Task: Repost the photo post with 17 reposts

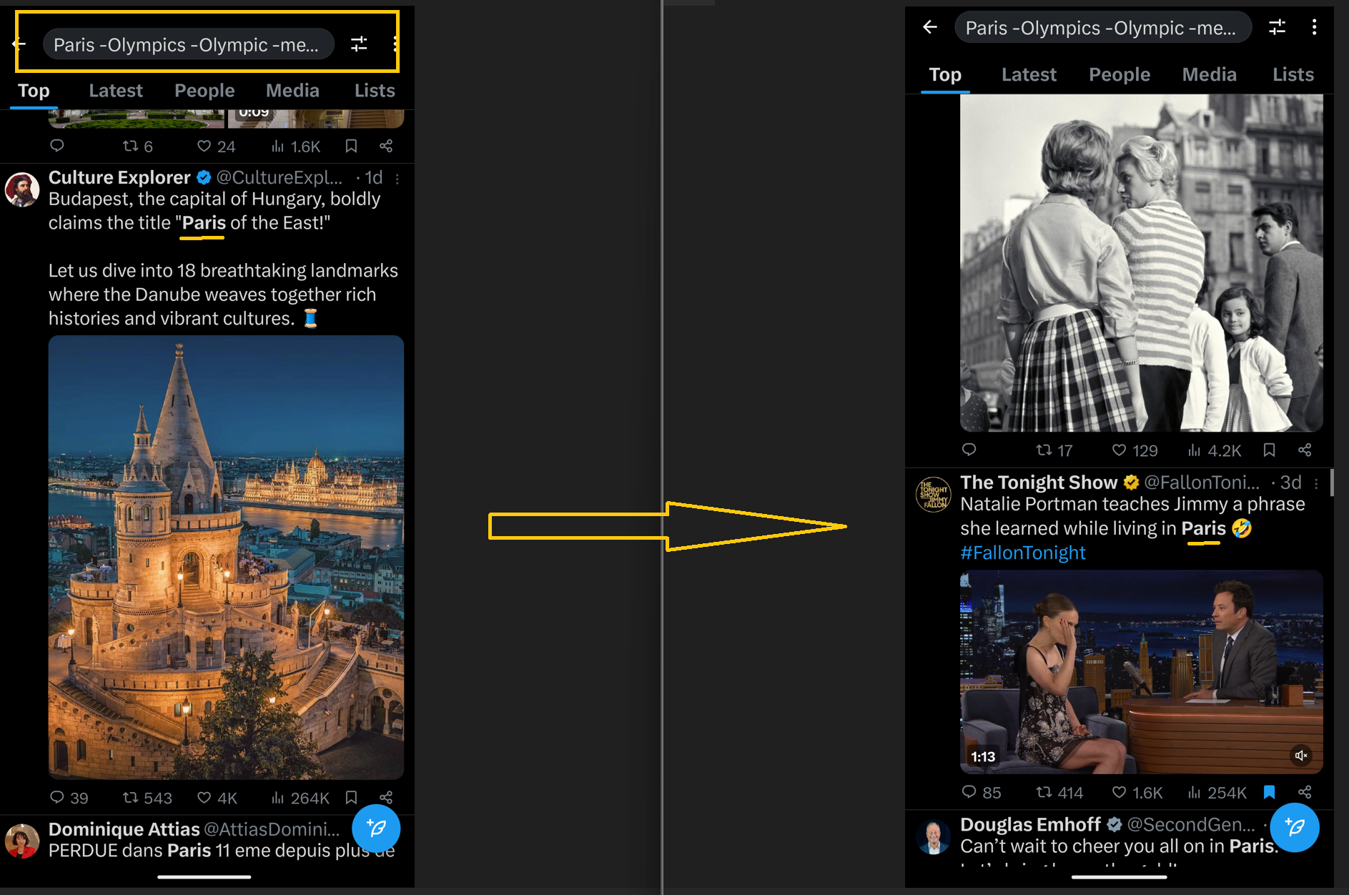Action: (x=1054, y=450)
